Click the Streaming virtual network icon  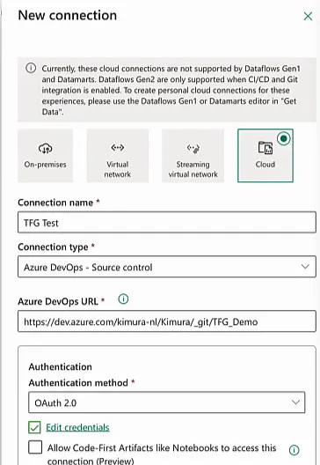193,148
